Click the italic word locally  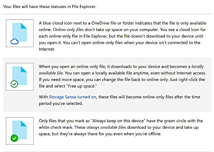point(198,67)
